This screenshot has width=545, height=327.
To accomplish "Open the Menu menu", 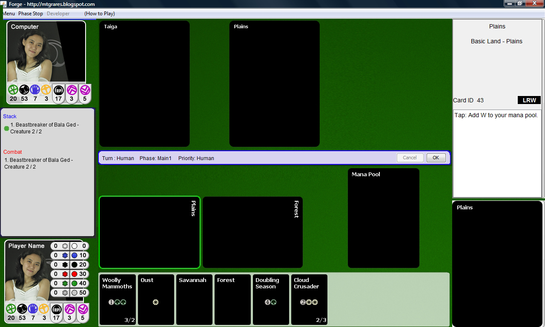I will [9, 14].
